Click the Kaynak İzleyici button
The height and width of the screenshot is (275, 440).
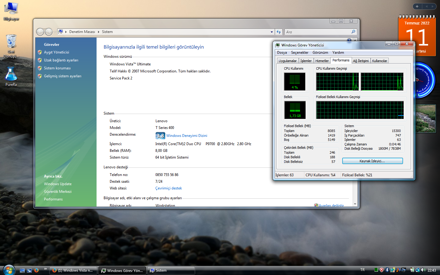[372, 161]
